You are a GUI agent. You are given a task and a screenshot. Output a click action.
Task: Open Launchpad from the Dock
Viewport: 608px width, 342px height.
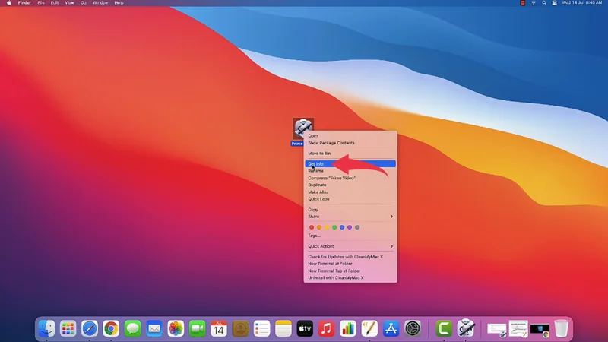point(68,328)
